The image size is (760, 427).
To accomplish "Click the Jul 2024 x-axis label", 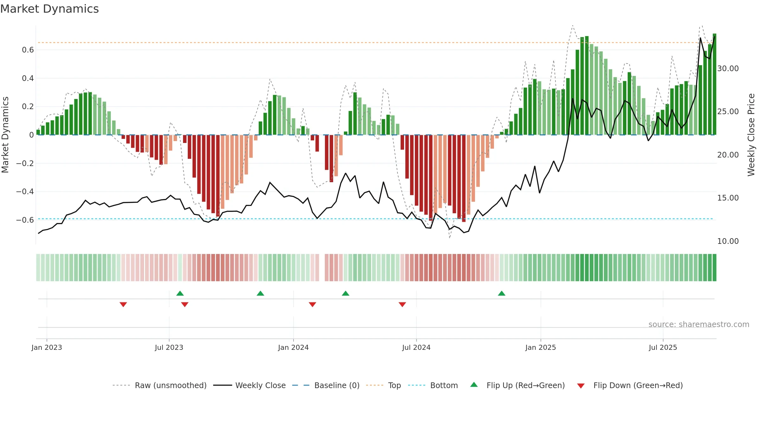I will [416, 347].
